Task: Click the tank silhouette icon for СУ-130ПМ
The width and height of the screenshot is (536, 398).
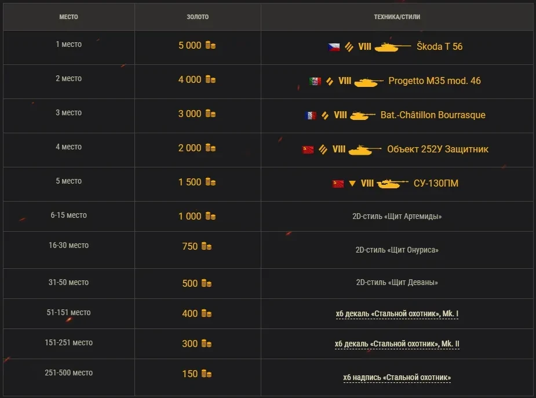Action: click(x=393, y=184)
